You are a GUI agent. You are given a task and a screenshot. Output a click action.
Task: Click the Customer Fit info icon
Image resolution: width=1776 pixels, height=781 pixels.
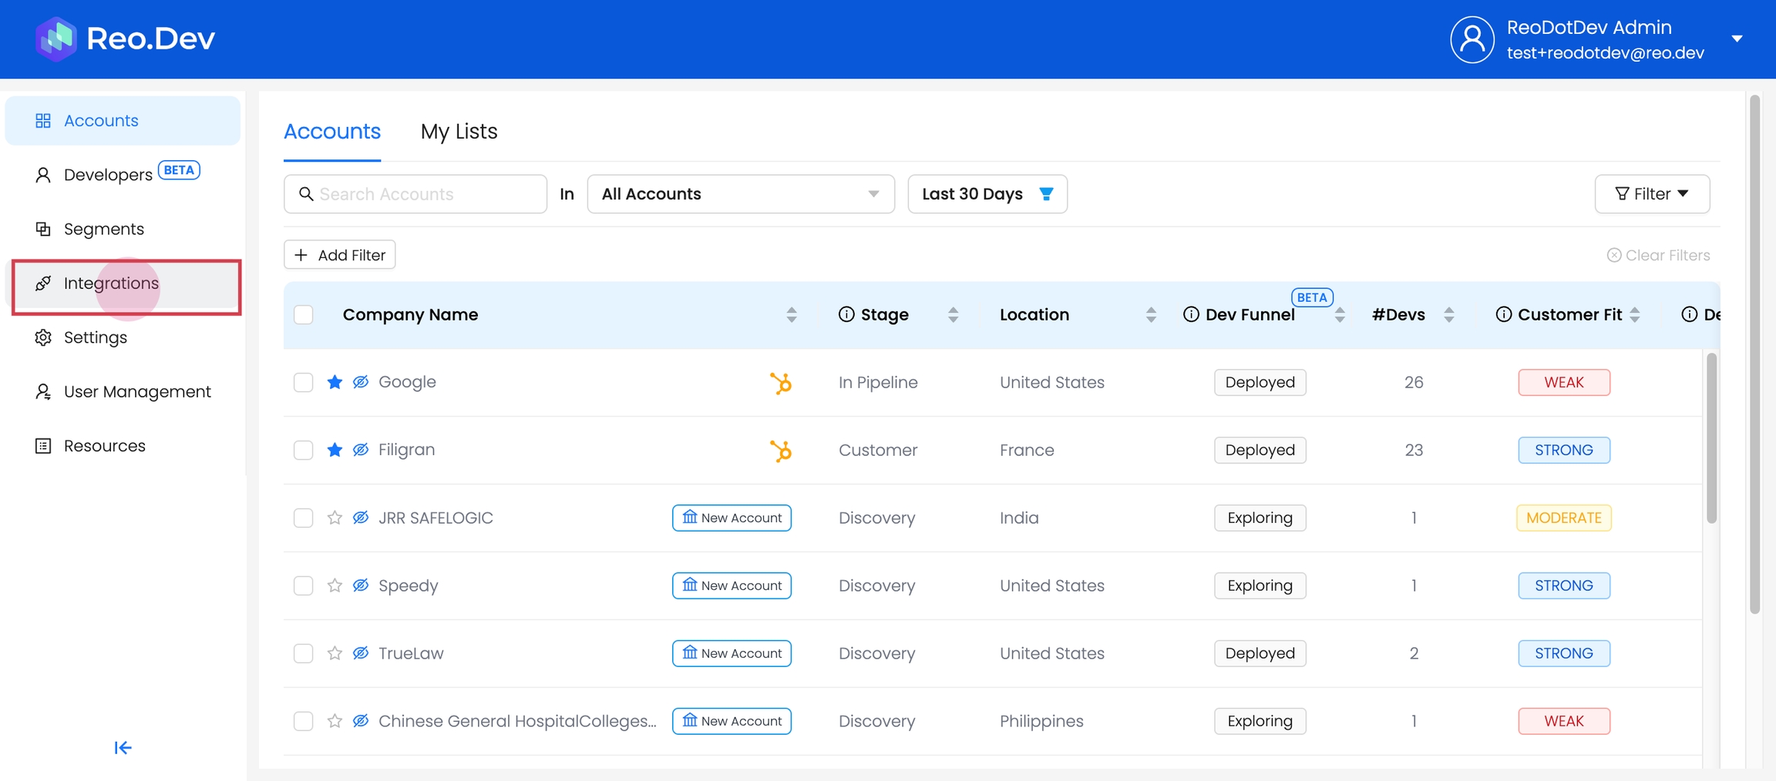pos(1503,314)
